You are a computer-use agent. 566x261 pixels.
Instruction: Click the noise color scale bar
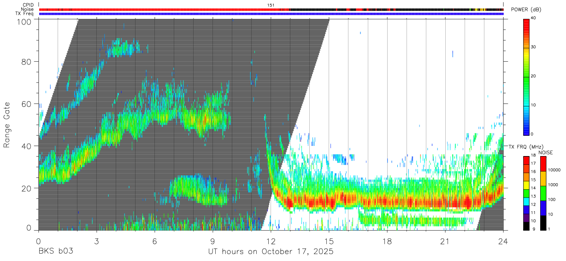[542, 193]
